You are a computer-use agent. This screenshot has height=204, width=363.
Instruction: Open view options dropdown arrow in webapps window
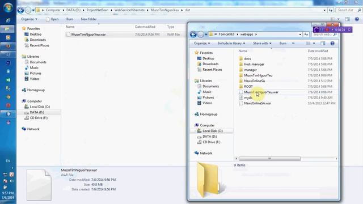pyautogui.click(x=314, y=43)
